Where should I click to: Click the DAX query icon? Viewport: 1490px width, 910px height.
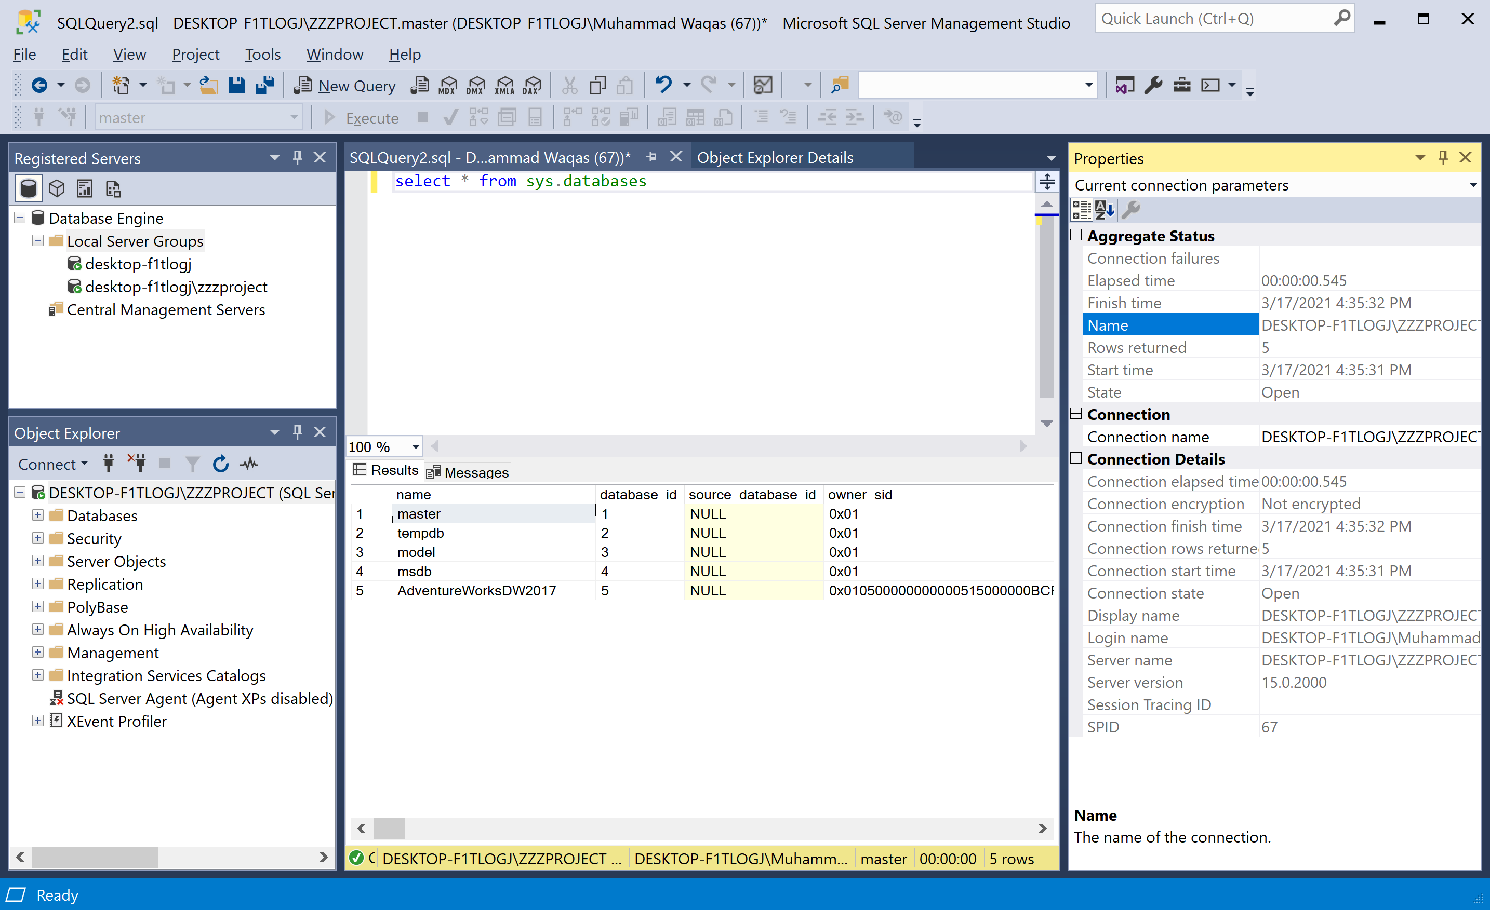point(532,85)
